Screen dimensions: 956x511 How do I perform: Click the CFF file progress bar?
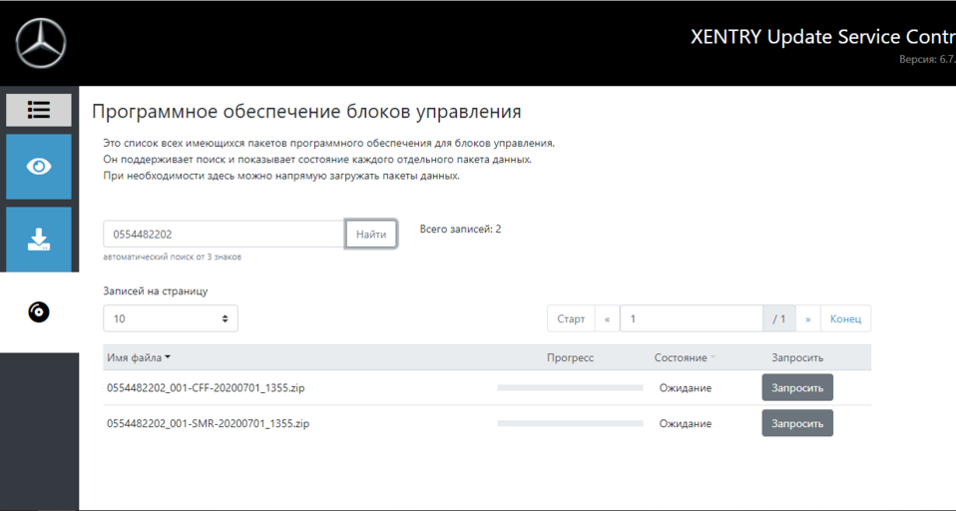coord(570,388)
